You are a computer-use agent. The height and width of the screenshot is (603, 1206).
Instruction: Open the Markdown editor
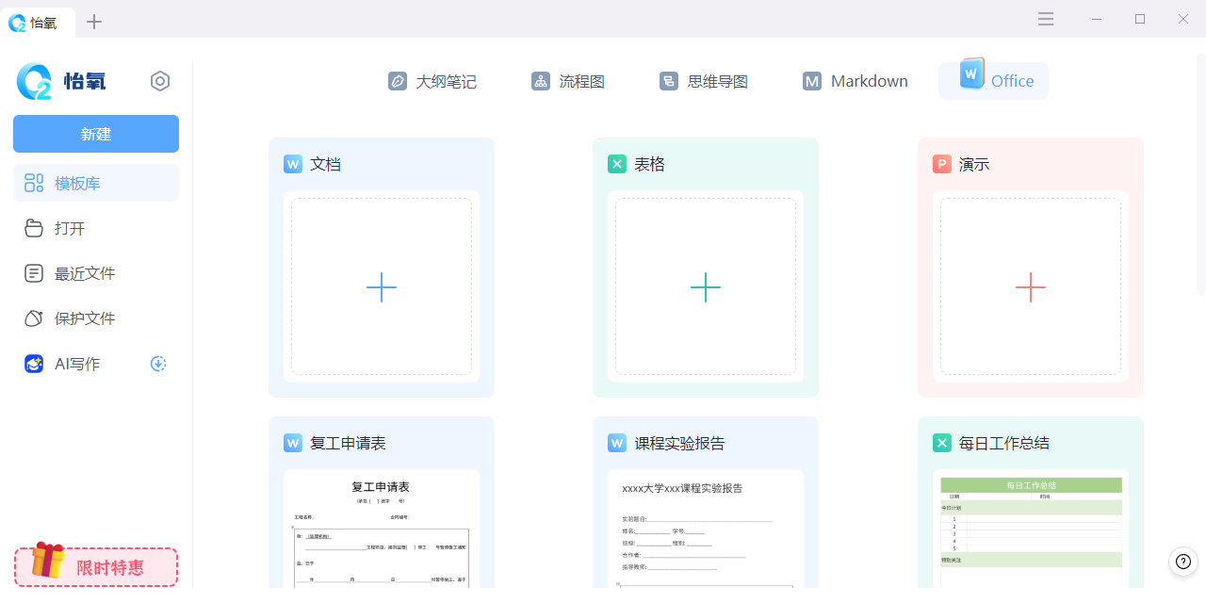pos(854,81)
